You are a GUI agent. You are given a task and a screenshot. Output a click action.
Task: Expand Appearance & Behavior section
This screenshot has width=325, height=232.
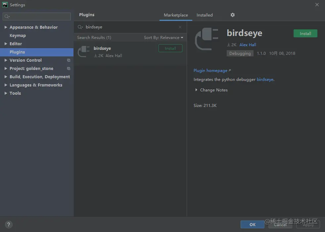(6, 27)
